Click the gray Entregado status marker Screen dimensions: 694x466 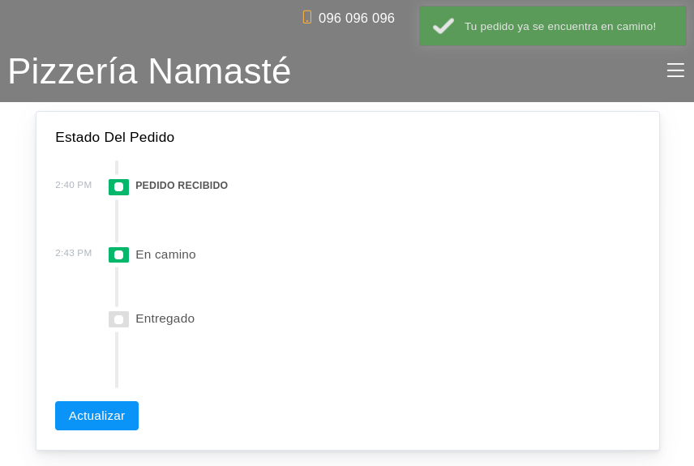tap(118, 319)
